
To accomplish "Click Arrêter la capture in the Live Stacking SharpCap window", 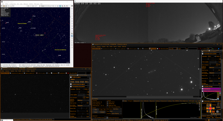I will tap(133, 49).
